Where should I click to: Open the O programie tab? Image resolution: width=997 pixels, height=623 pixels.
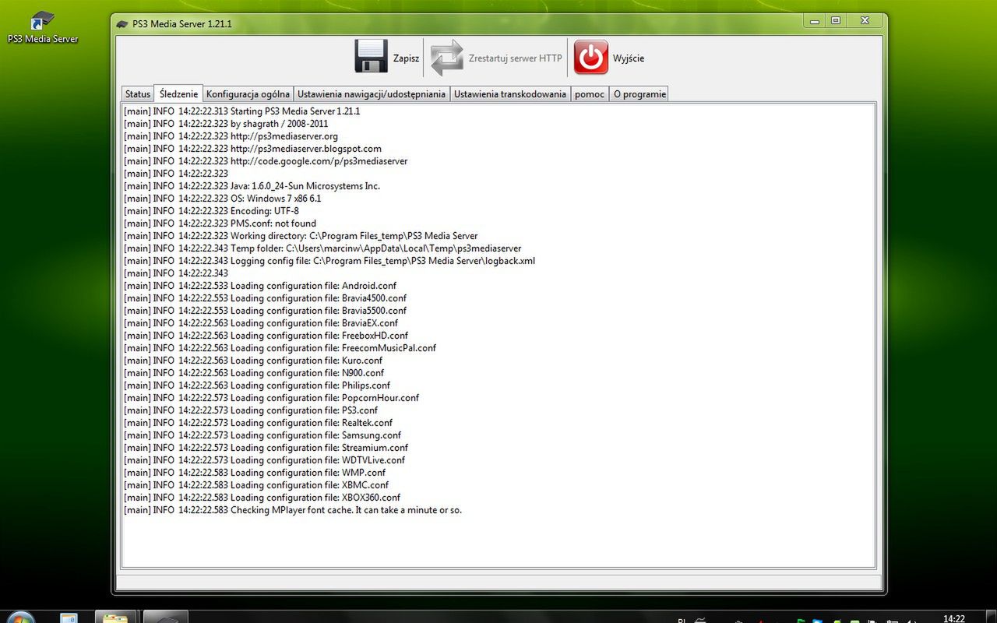(639, 94)
